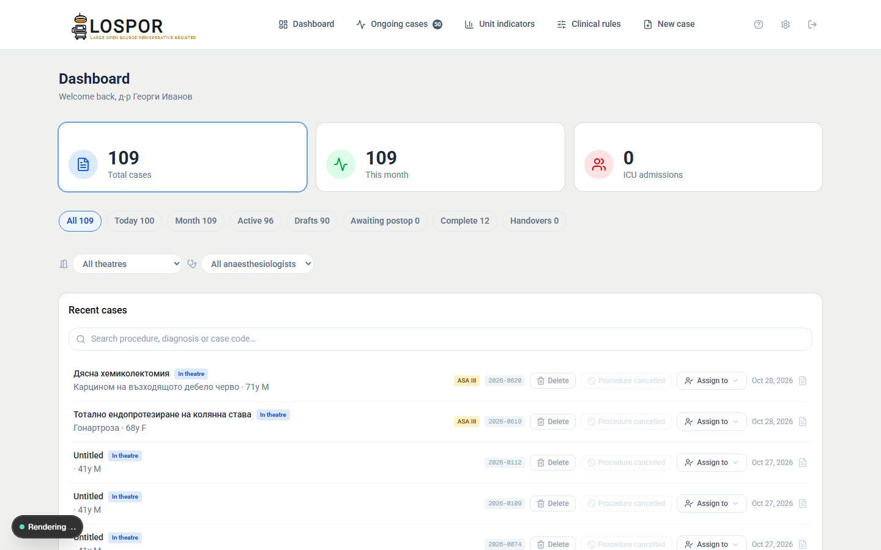The height and width of the screenshot is (550, 881).
Task: Click the LOSPOR logo
Action: click(x=134, y=26)
